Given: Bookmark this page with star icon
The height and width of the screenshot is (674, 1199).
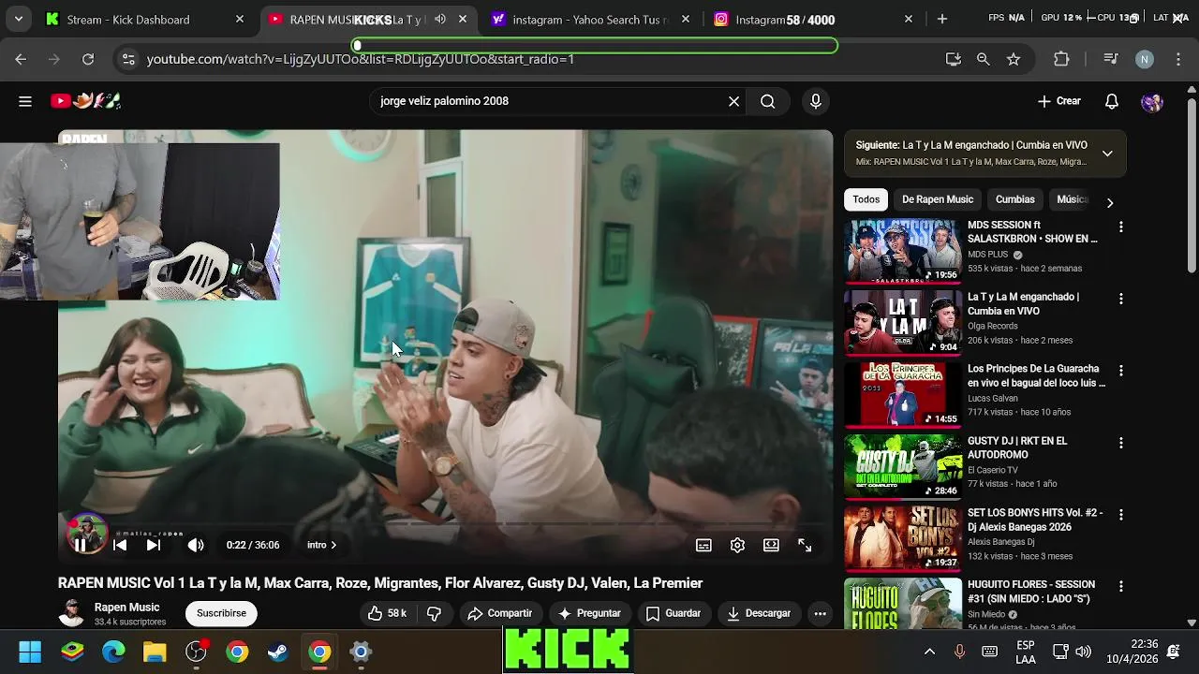Looking at the screenshot, I should (1014, 59).
